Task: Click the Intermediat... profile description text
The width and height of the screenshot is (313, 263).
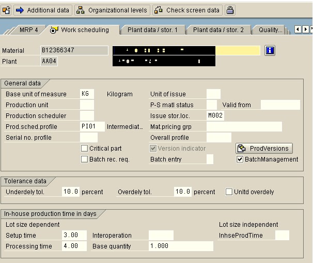Action: (125, 126)
